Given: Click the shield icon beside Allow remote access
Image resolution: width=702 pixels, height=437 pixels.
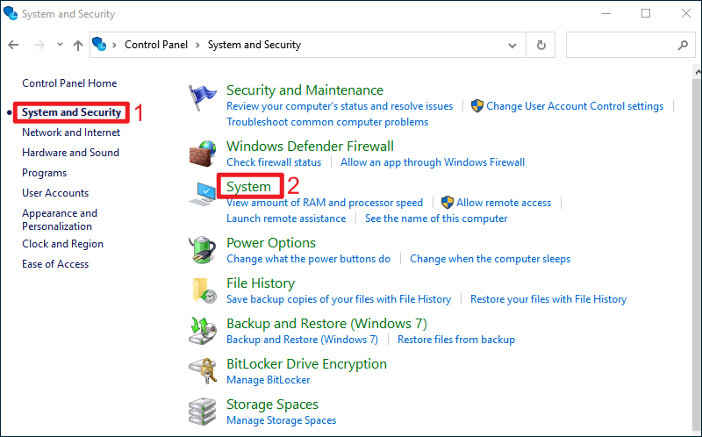Looking at the screenshot, I should pos(448,203).
